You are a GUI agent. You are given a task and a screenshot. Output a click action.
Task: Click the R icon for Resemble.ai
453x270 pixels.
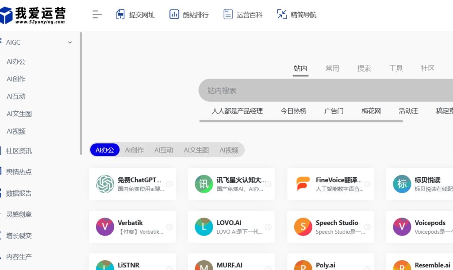402,266
